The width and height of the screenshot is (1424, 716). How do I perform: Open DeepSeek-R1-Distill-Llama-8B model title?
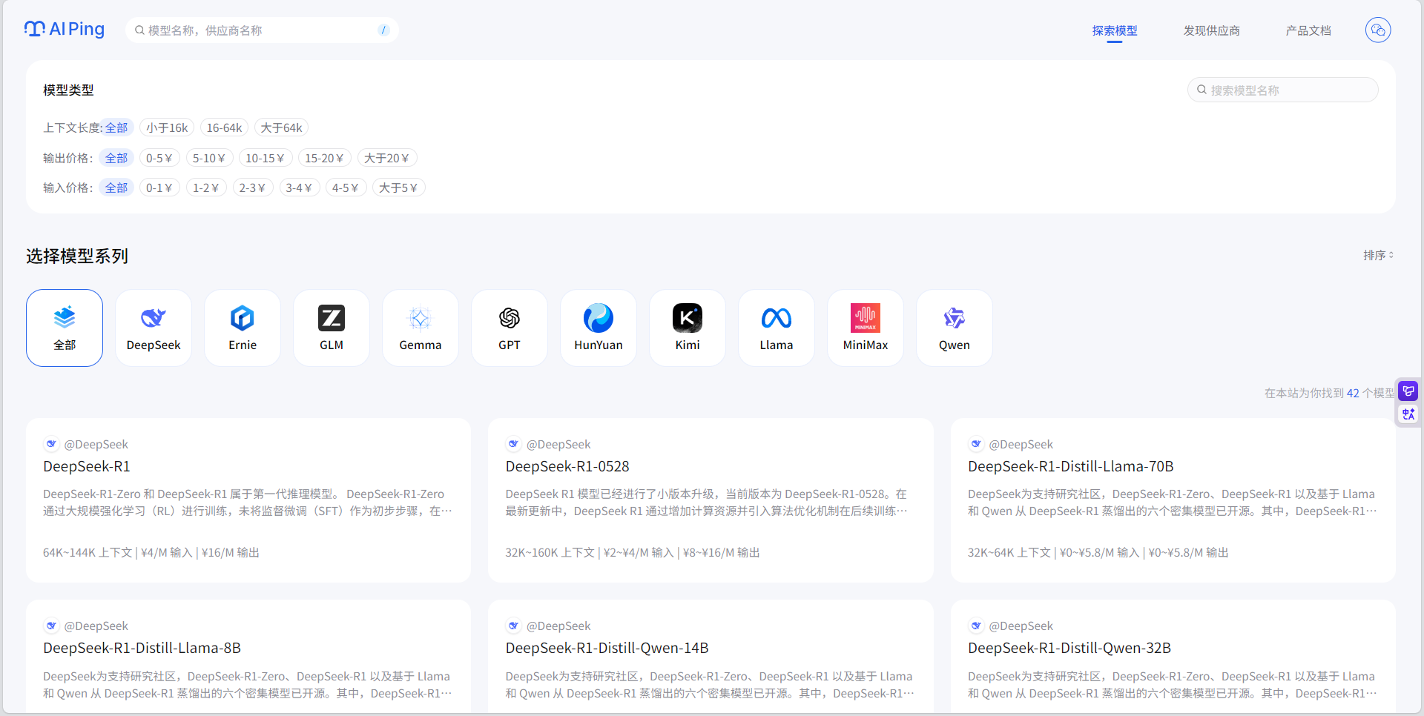(142, 648)
